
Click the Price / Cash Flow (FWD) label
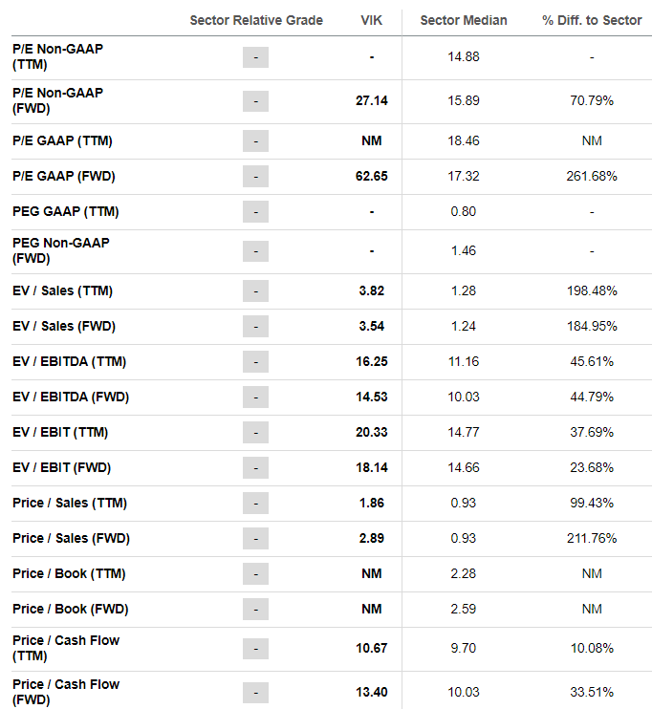tap(66, 692)
